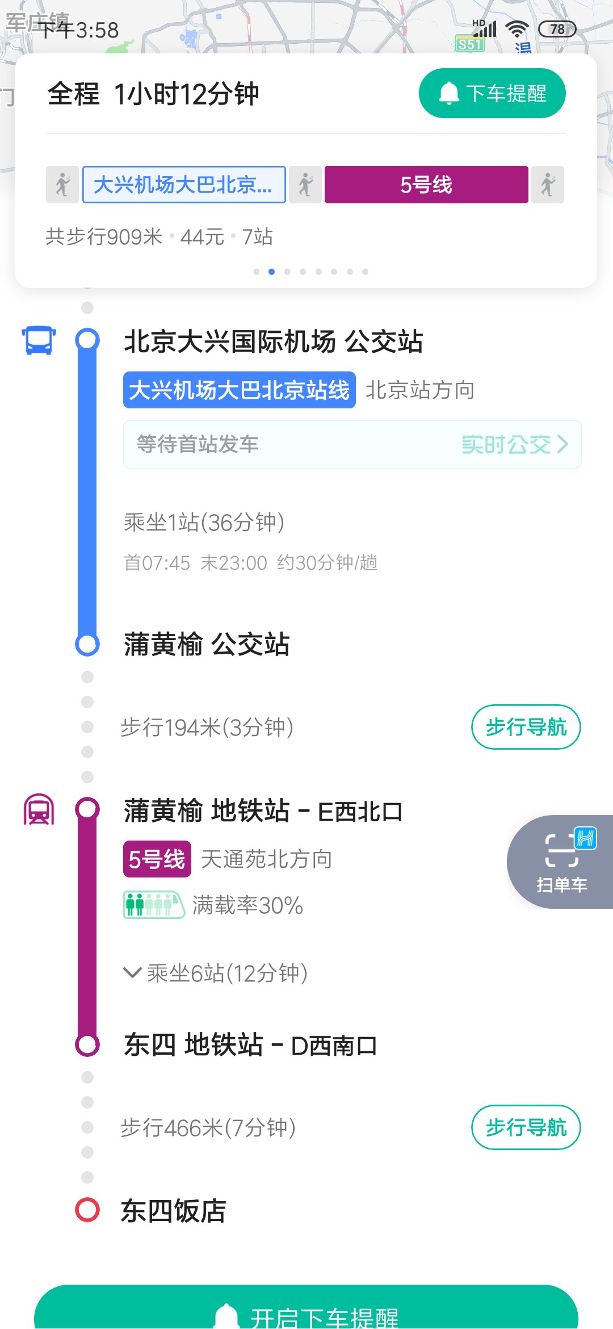
Task: Start 步行导航 for the 194米 walk
Action: tap(526, 727)
